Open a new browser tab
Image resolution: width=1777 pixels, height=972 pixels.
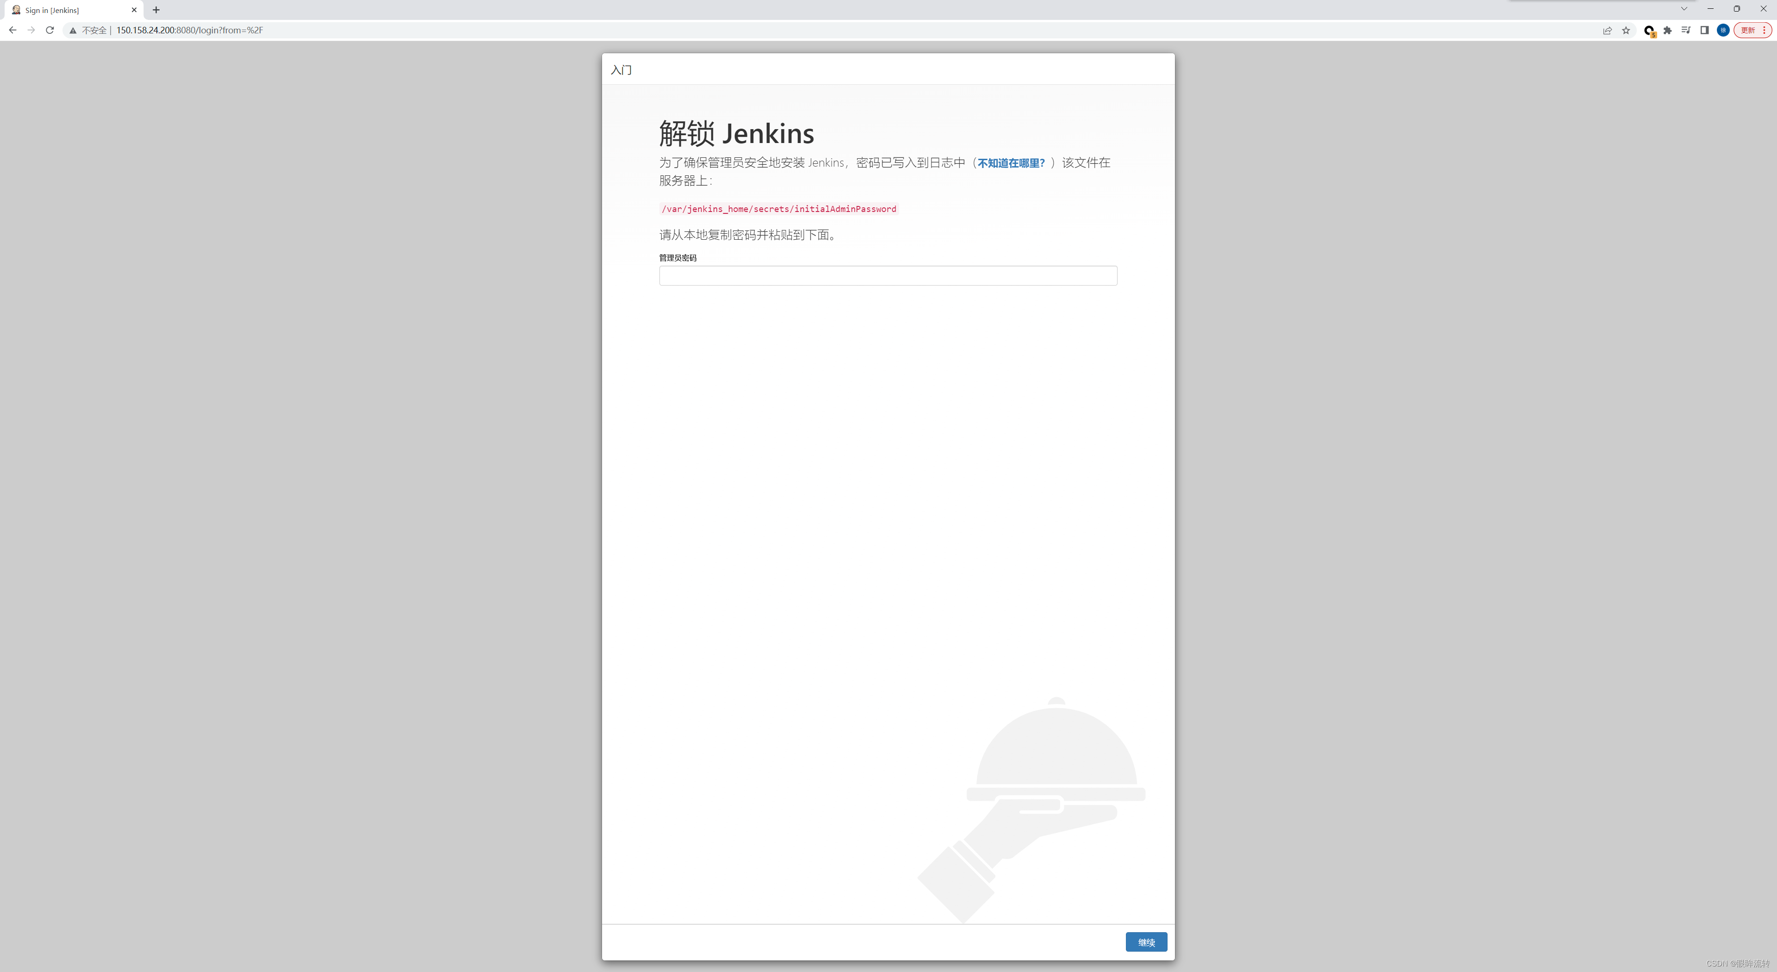pos(156,10)
